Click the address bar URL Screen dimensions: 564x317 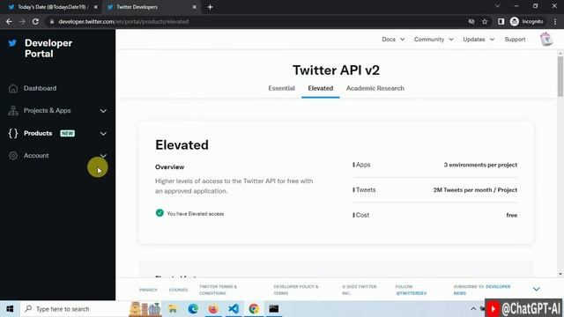click(x=123, y=21)
